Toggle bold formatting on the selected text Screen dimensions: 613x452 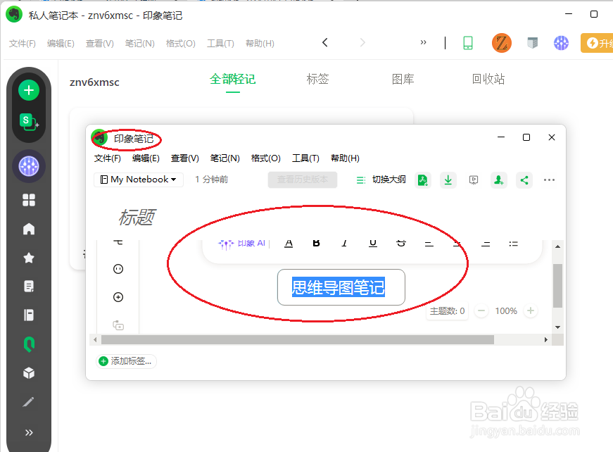(316, 243)
